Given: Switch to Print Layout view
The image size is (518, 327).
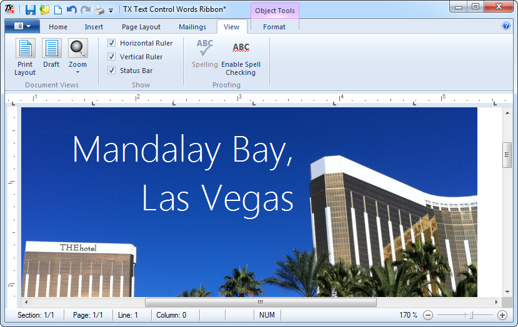Looking at the screenshot, I should 25,57.
